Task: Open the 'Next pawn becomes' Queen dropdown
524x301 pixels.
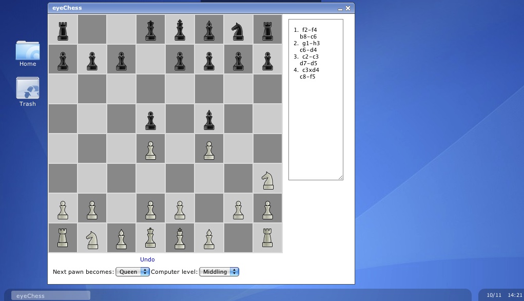Action: 132,272
